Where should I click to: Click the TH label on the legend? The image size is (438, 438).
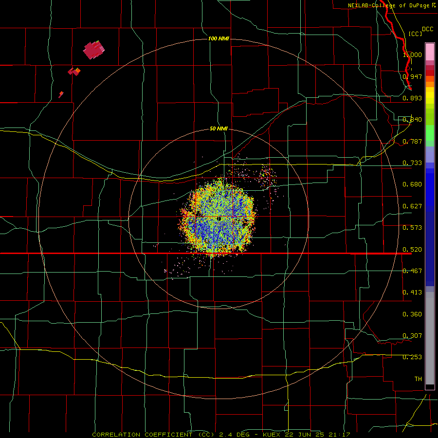[418, 379]
